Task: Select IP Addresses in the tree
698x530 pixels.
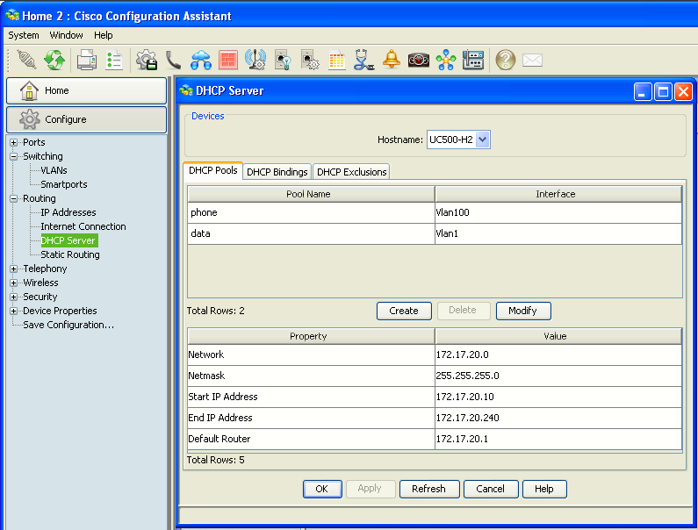Action: 68,212
